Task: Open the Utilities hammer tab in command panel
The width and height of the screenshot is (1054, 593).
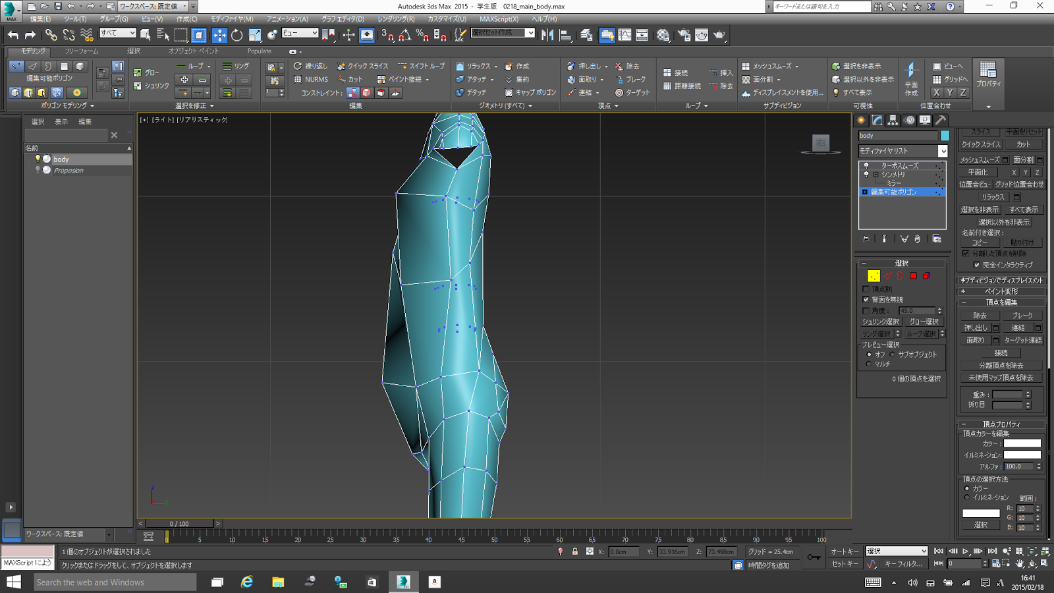Action: tap(941, 120)
